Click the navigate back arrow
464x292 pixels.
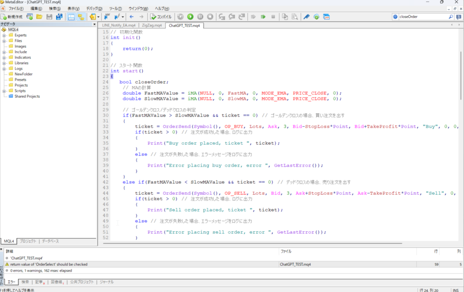tap(132, 17)
